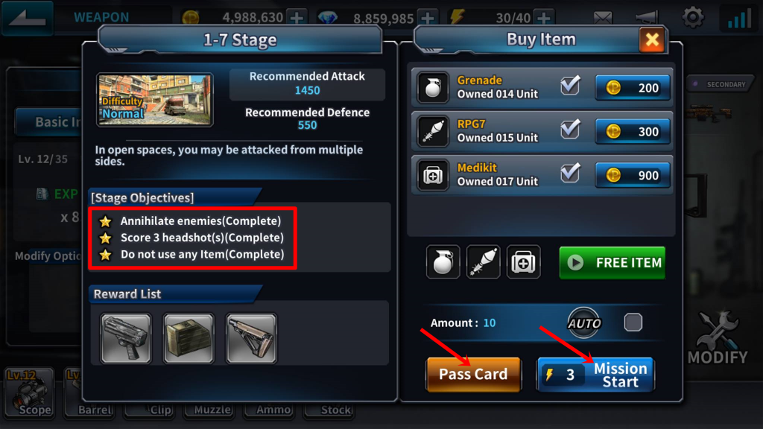Add more energy with plus button

(544, 18)
